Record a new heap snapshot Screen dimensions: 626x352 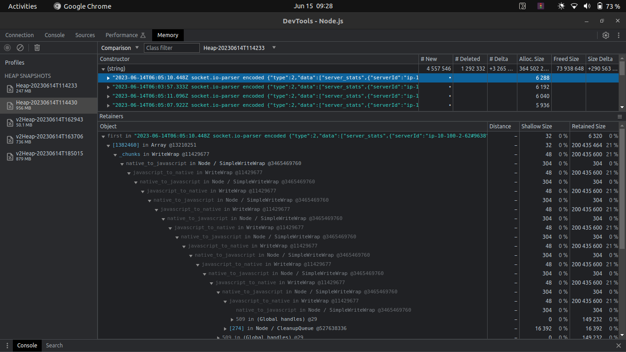(x=7, y=48)
